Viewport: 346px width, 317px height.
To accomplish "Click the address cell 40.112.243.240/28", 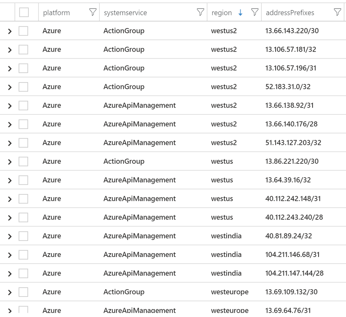I will [x=294, y=217].
